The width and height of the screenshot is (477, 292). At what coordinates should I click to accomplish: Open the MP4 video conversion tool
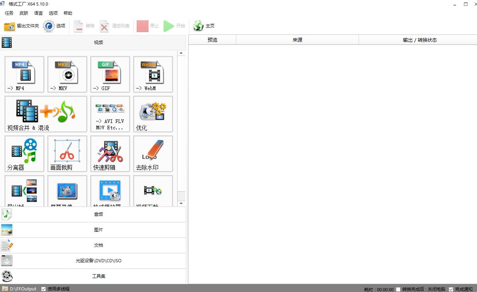coord(24,74)
